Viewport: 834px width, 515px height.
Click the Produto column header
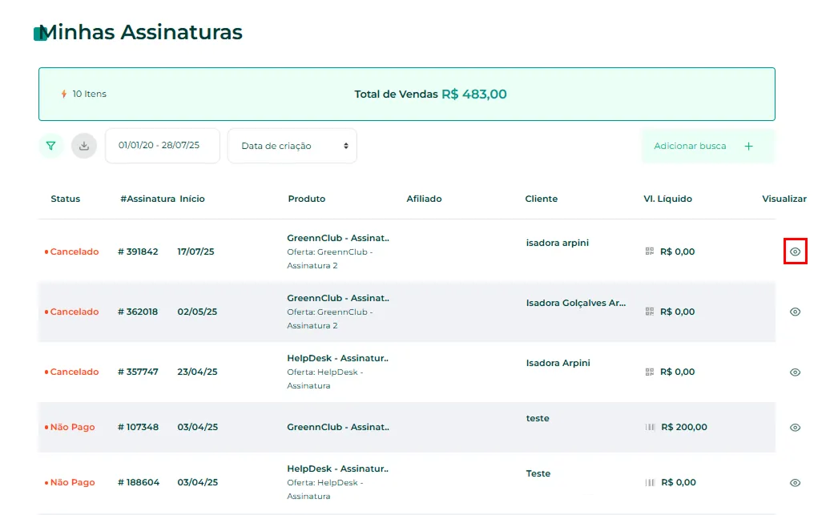[307, 199]
